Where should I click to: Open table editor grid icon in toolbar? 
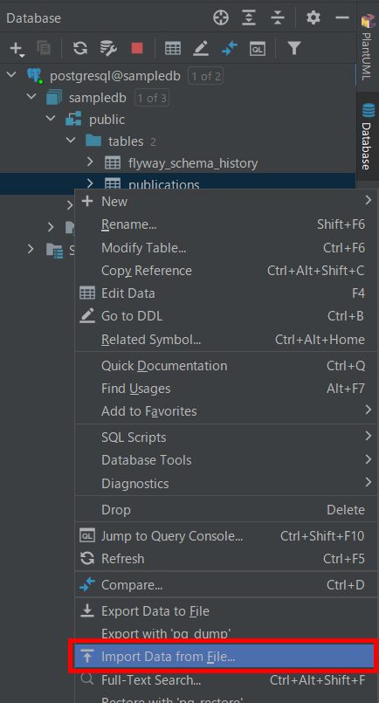(x=173, y=48)
